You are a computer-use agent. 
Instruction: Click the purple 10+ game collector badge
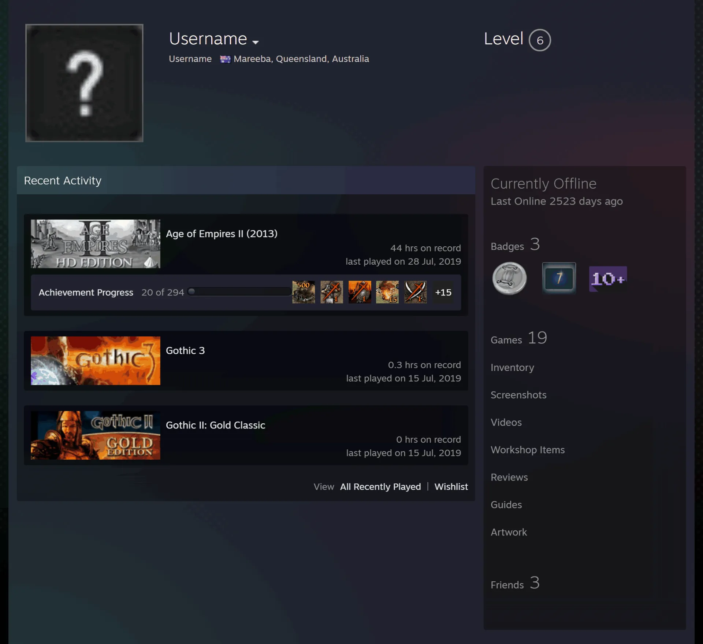(x=608, y=279)
